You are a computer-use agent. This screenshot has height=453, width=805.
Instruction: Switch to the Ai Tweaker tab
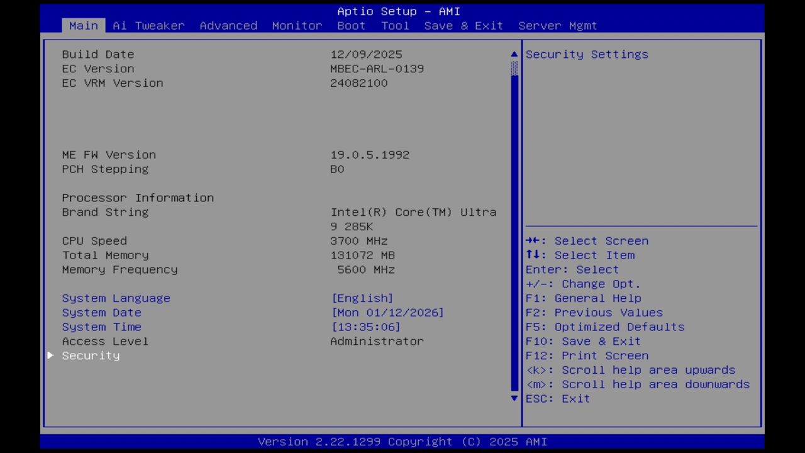tap(148, 25)
